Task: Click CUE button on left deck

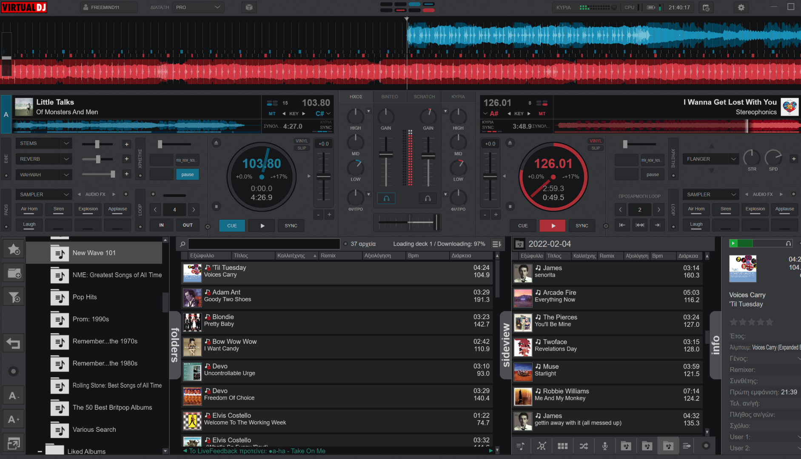Action: [232, 226]
